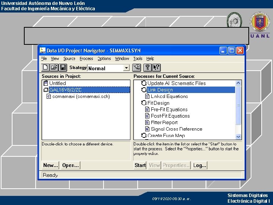The width and height of the screenshot is (273, 205).
Task: Click the Save diskette toolbar icon
Action: coord(63,68)
